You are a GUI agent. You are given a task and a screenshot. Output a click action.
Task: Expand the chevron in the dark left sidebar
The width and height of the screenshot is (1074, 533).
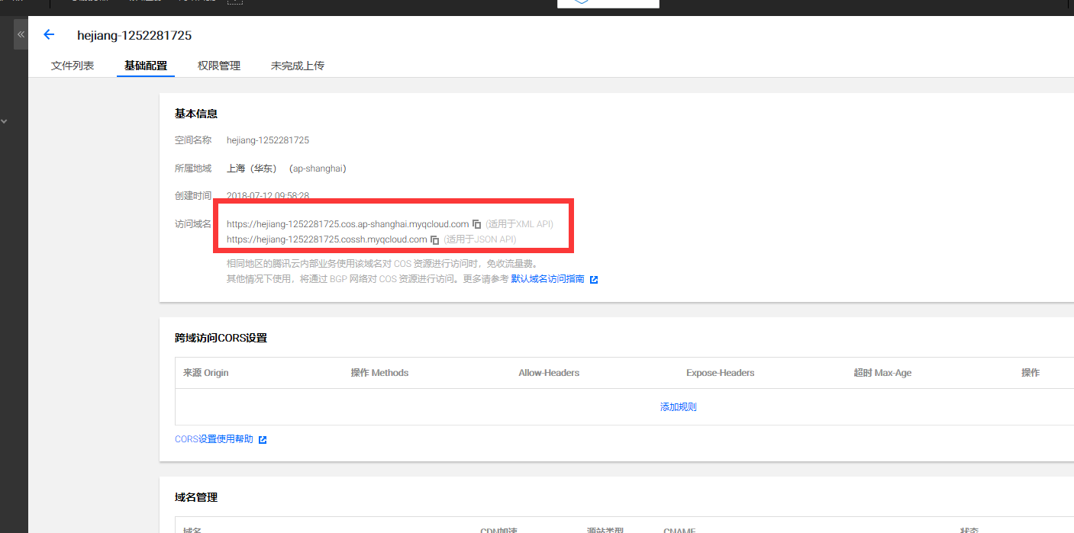click(x=5, y=120)
